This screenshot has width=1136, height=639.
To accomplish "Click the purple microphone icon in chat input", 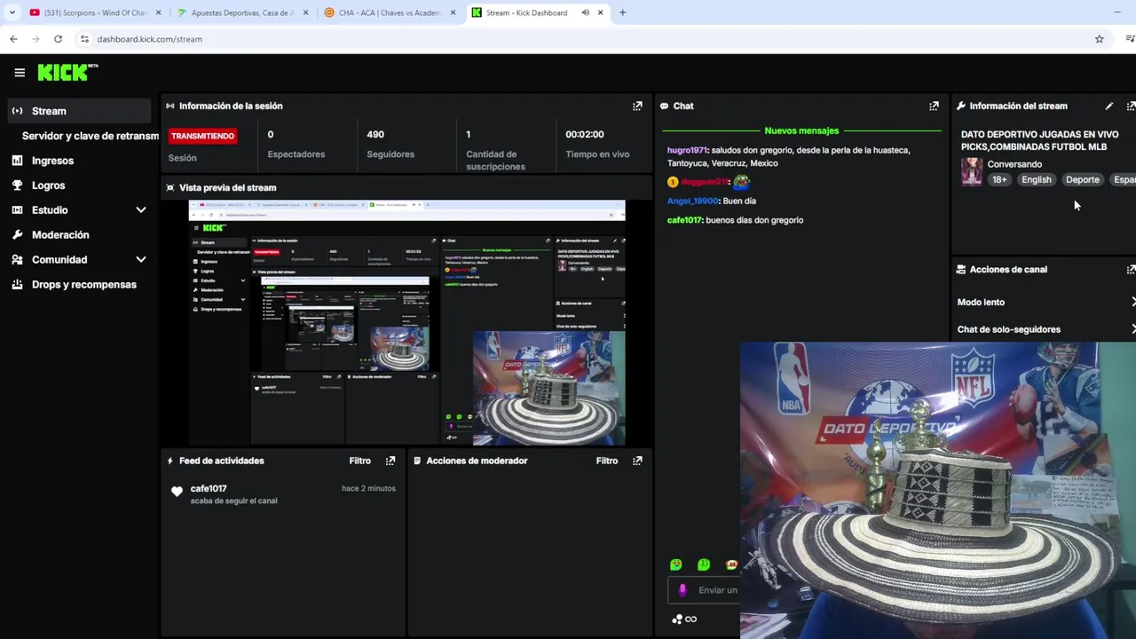I will 682,590.
